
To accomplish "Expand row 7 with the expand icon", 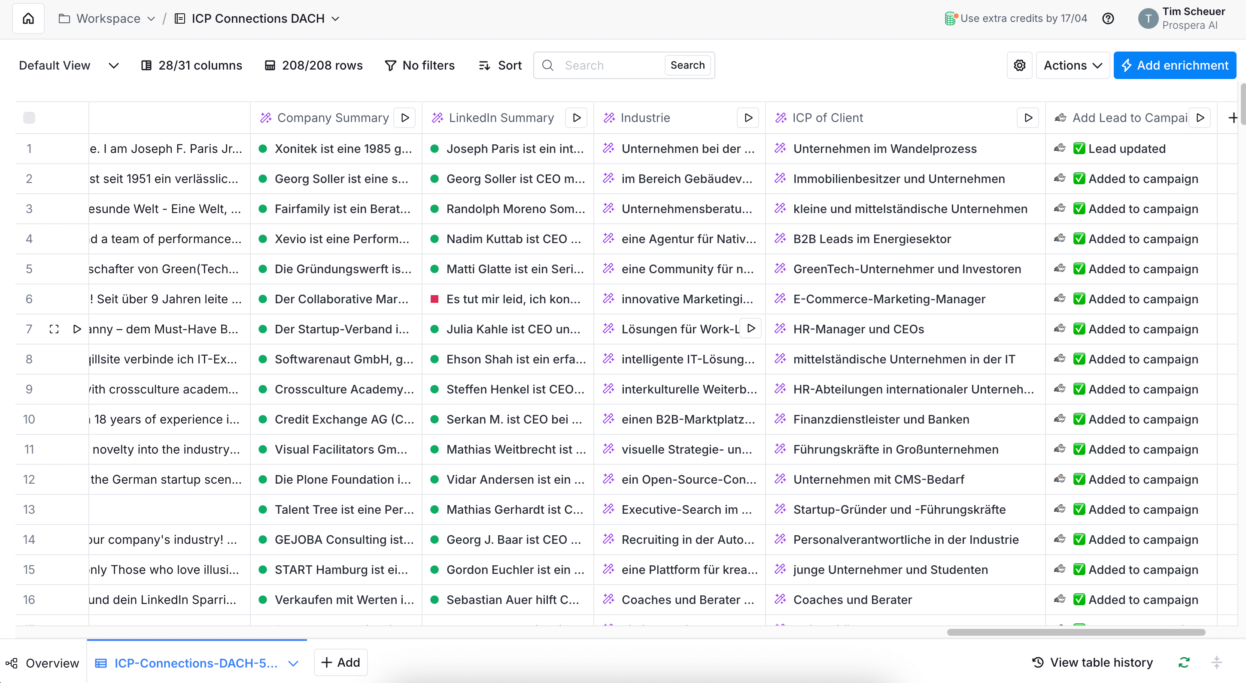I will click(54, 329).
